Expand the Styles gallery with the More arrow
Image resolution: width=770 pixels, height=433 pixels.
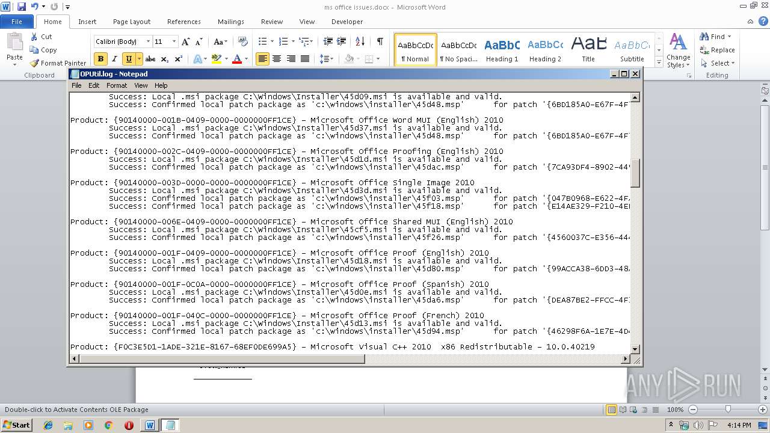(659, 62)
